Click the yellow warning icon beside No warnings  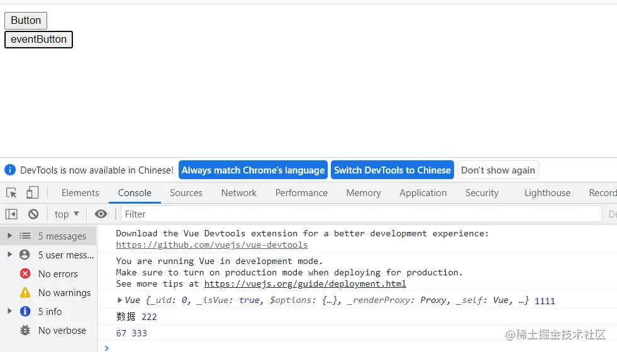tap(25, 293)
